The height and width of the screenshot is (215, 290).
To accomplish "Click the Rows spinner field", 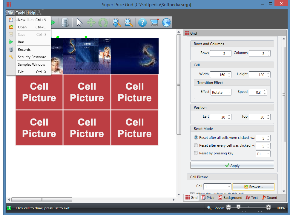I will tap(221, 53).
